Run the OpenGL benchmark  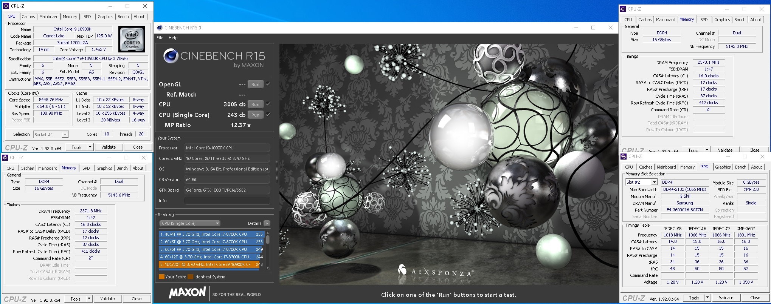(x=256, y=84)
